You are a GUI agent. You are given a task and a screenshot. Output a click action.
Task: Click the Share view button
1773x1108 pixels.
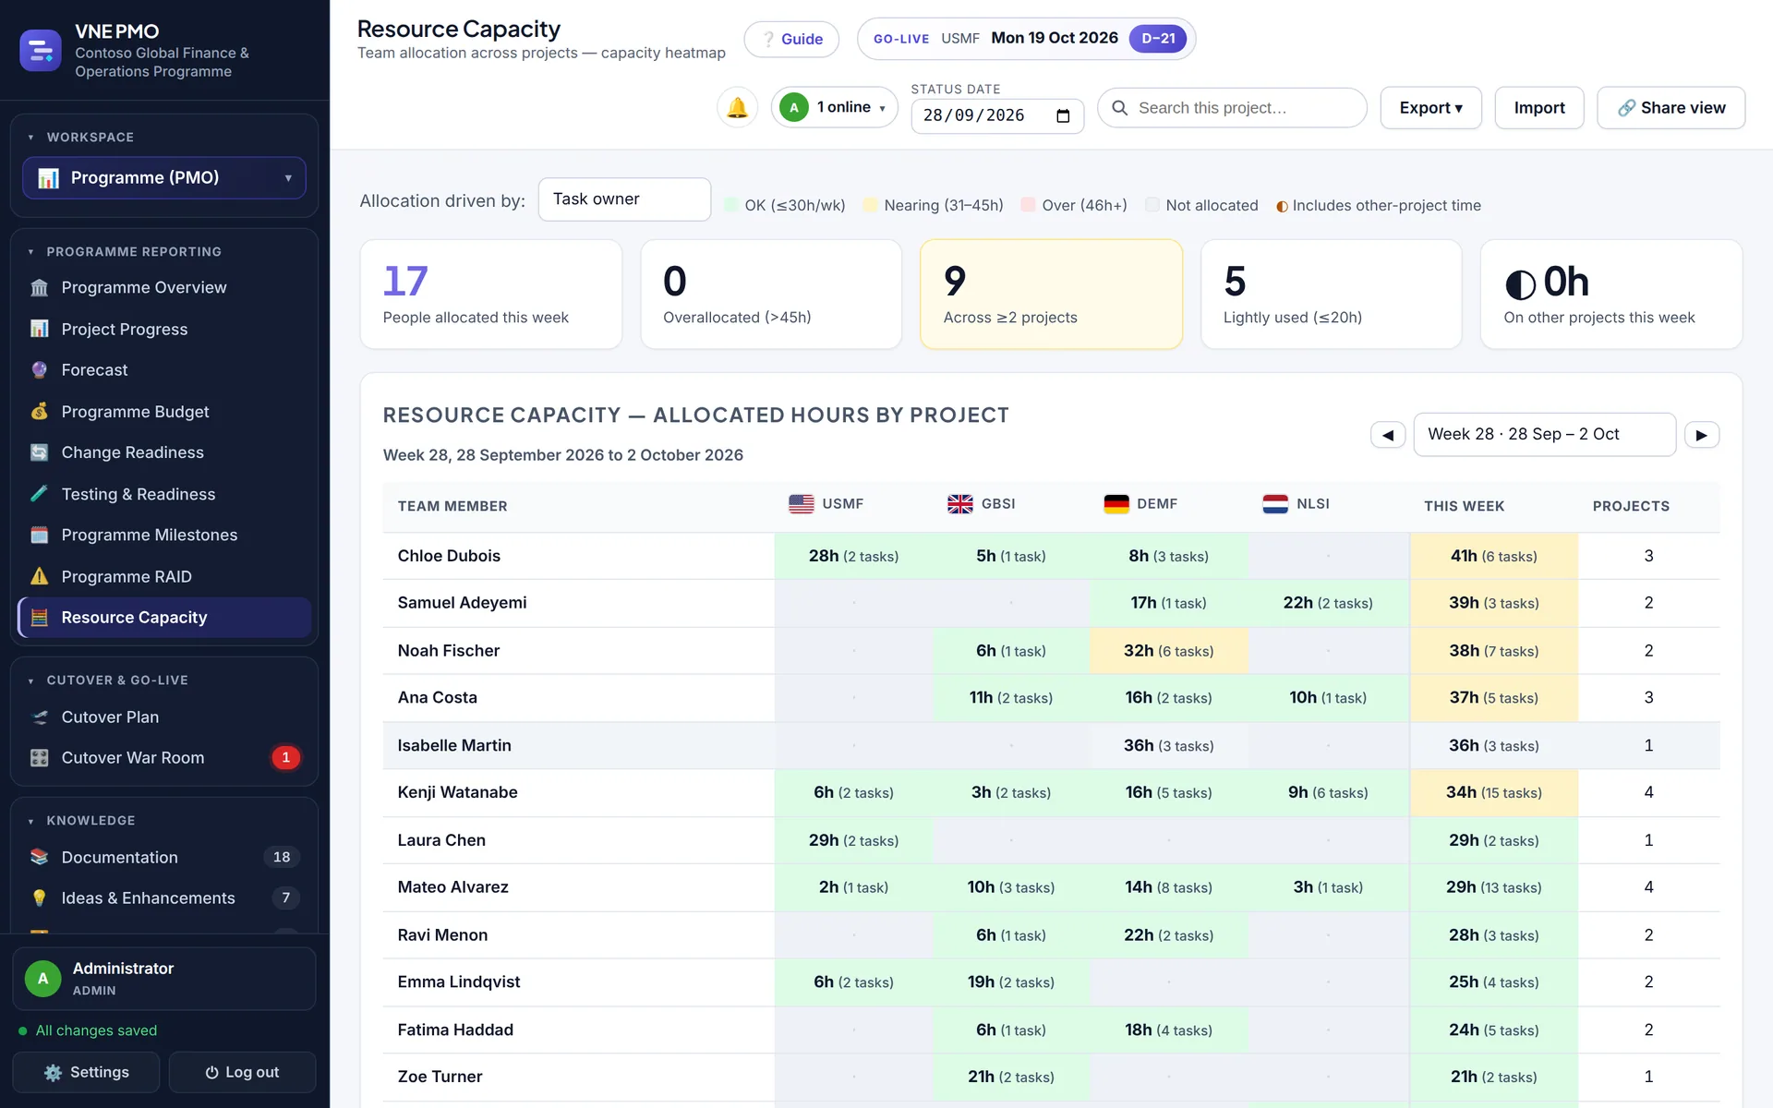click(1670, 108)
